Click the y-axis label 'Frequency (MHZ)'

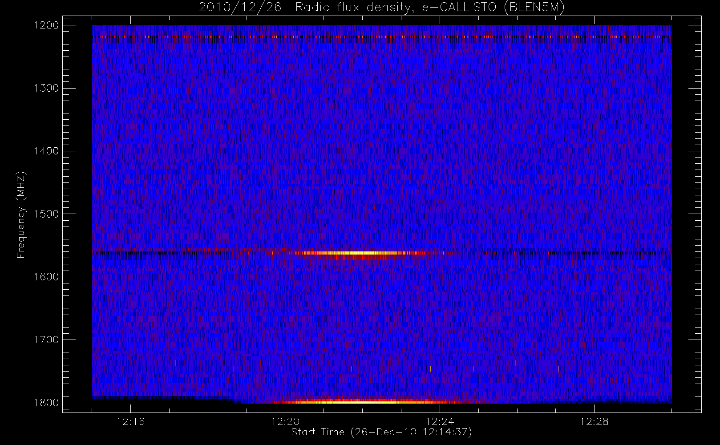point(20,214)
